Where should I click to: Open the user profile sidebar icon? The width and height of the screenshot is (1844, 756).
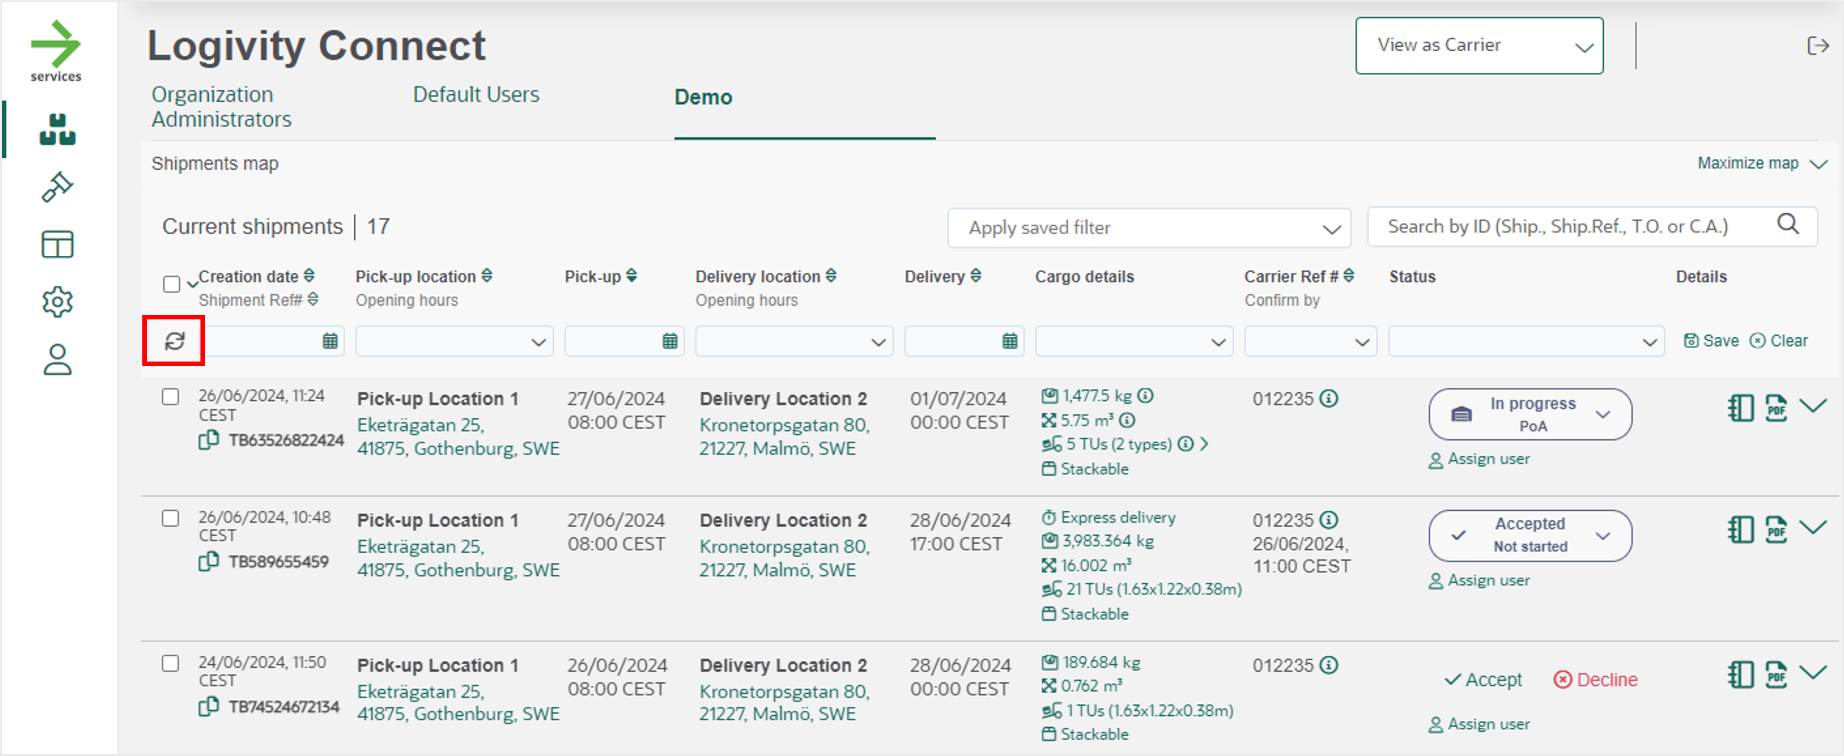[x=57, y=360]
